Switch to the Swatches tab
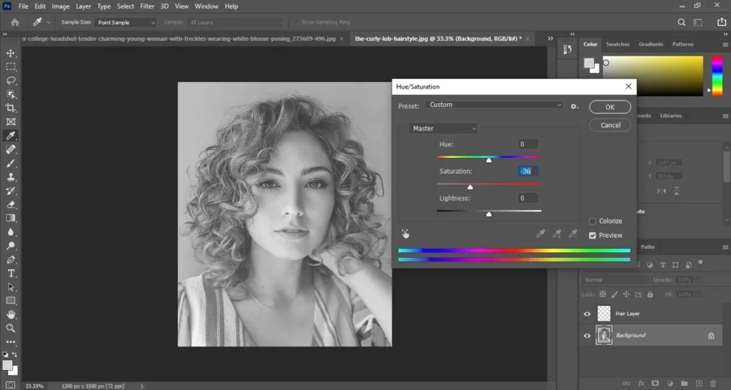The width and height of the screenshot is (731, 390). click(x=617, y=44)
